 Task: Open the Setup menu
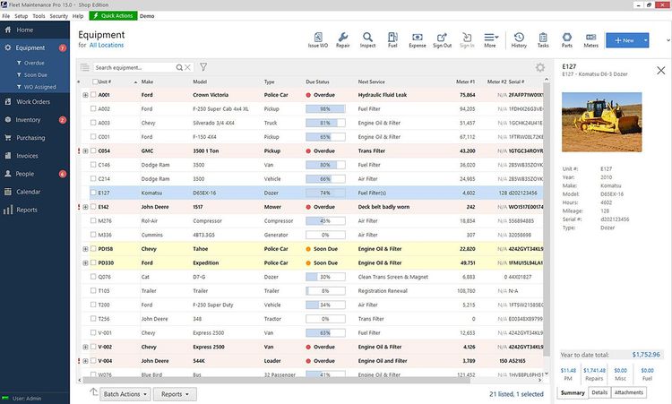(x=21, y=16)
